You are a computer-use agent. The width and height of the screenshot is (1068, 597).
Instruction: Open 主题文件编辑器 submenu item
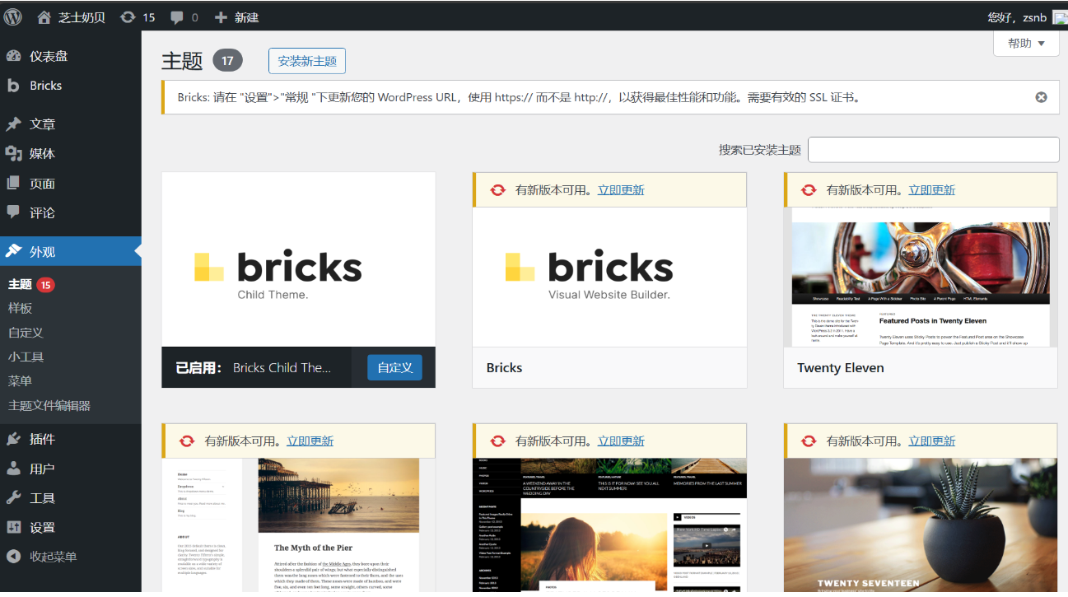pos(49,405)
